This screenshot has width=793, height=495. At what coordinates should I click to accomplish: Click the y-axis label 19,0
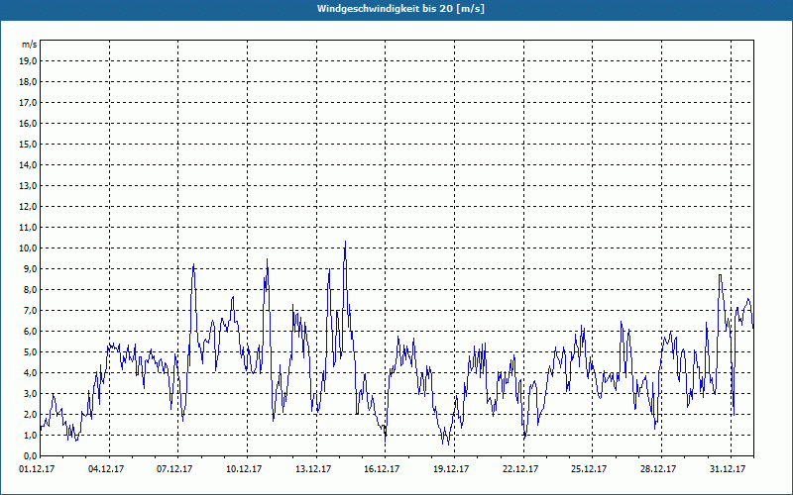pos(28,61)
